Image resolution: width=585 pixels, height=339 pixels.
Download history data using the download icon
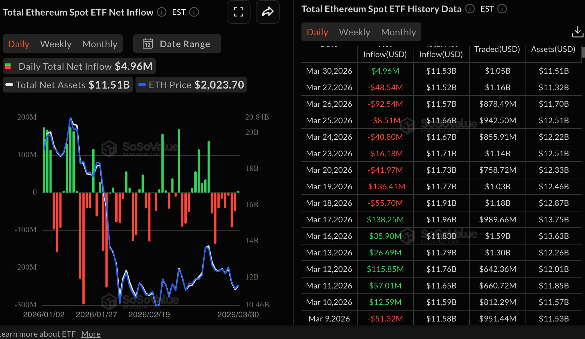(577, 32)
